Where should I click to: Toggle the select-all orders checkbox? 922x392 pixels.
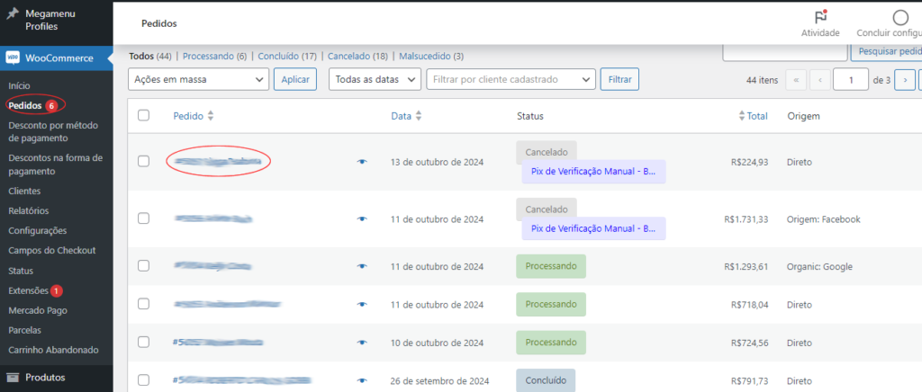click(x=144, y=115)
